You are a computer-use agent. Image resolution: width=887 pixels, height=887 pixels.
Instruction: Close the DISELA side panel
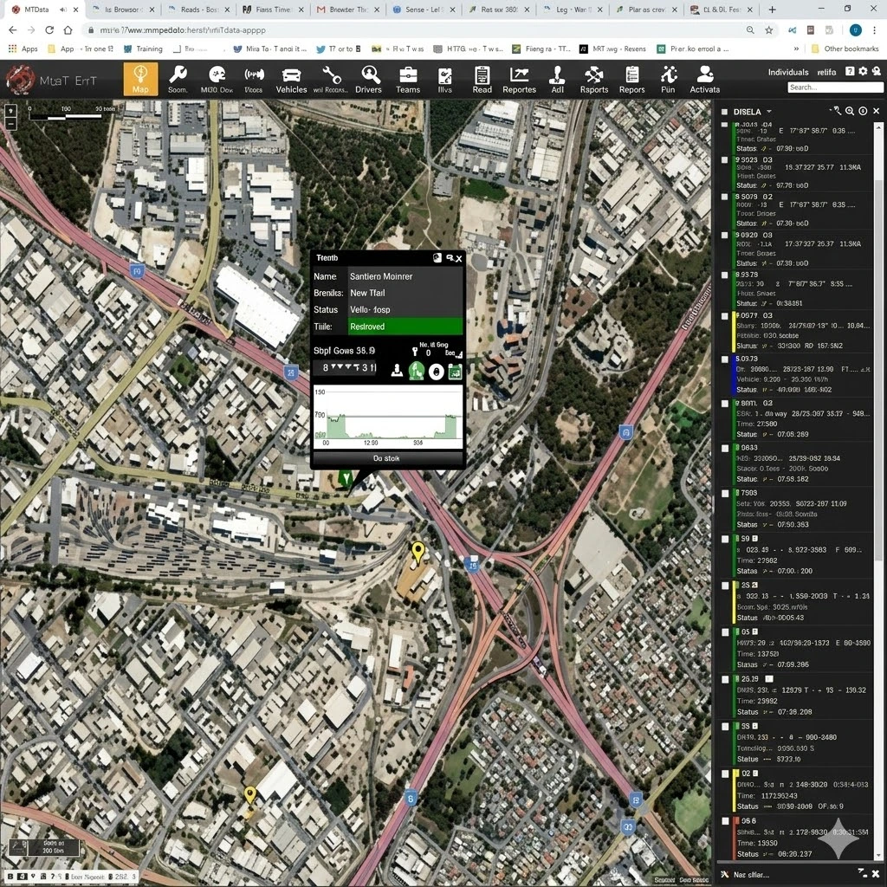876,112
